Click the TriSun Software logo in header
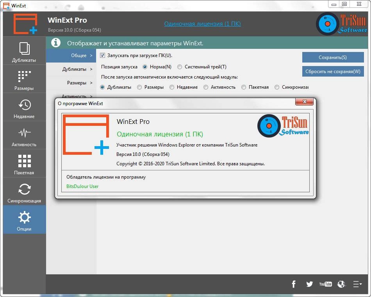The image size is (371, 297). 342,24
